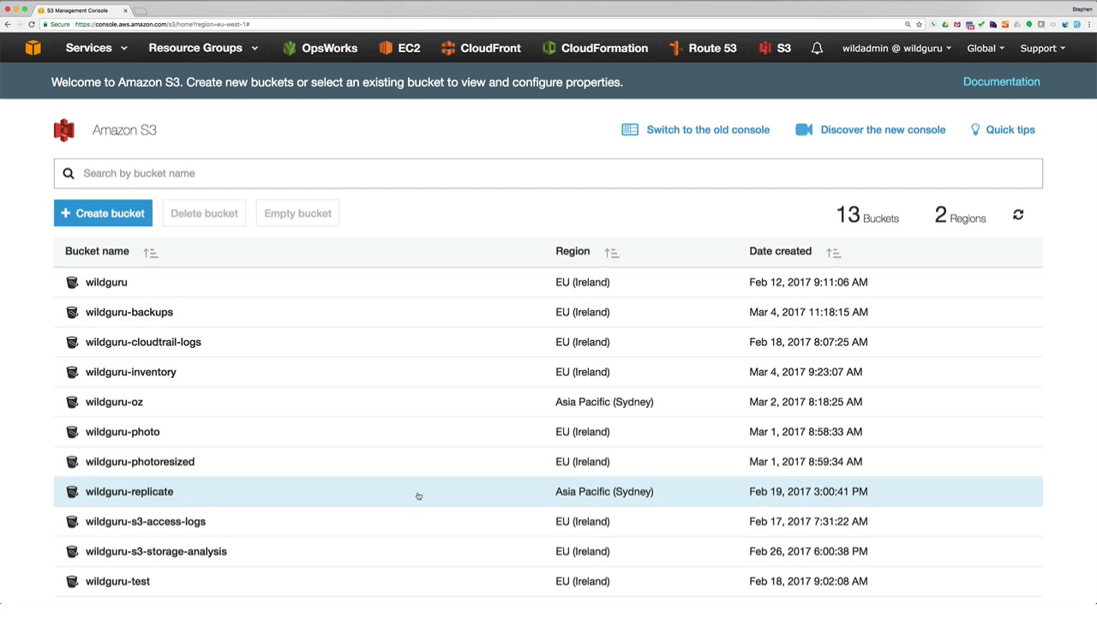Sort buckets by Date created
The height and width of the screenshot is (617, 1097).
click(x=833, y=252)
